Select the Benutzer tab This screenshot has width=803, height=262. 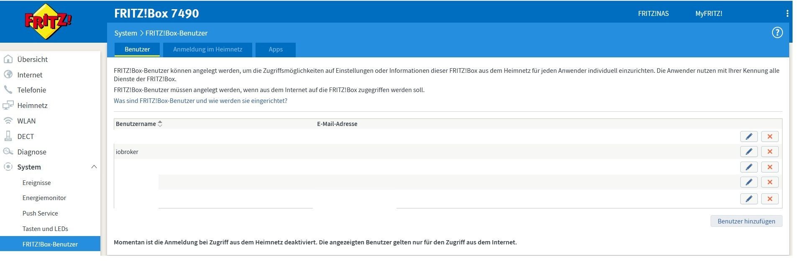click(137, 49)
